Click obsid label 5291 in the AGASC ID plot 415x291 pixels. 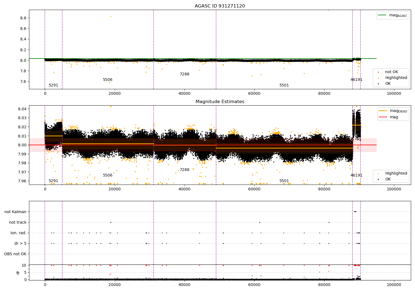(x=53, y=85)
